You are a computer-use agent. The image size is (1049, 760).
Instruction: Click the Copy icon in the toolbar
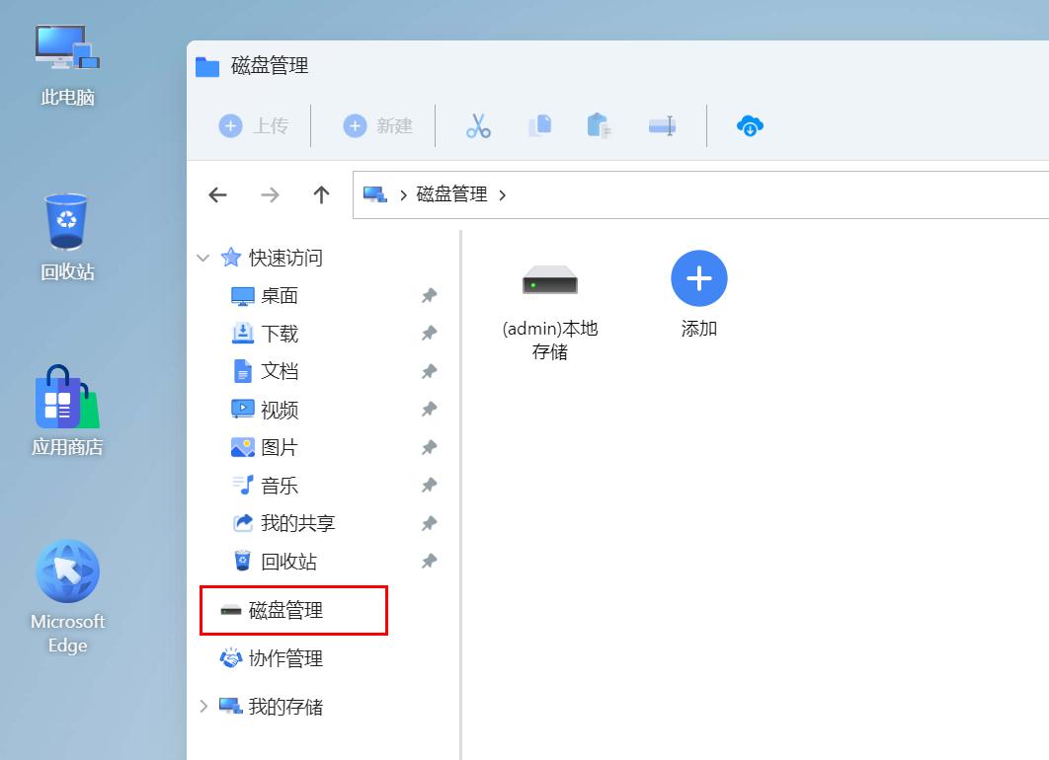(x=539, y=125)
